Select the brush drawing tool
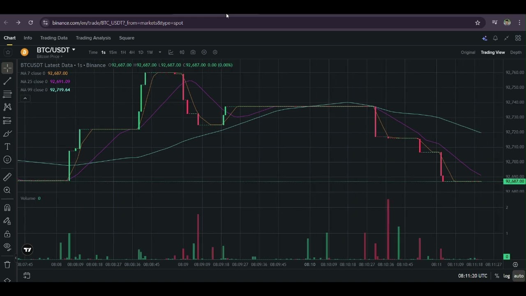 tap(7, 134)
